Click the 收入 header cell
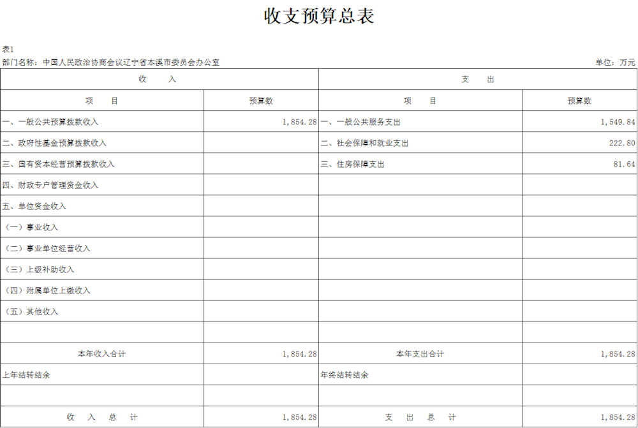The height and width of the screenshot is (428, 638). click(x=159, y=79)
